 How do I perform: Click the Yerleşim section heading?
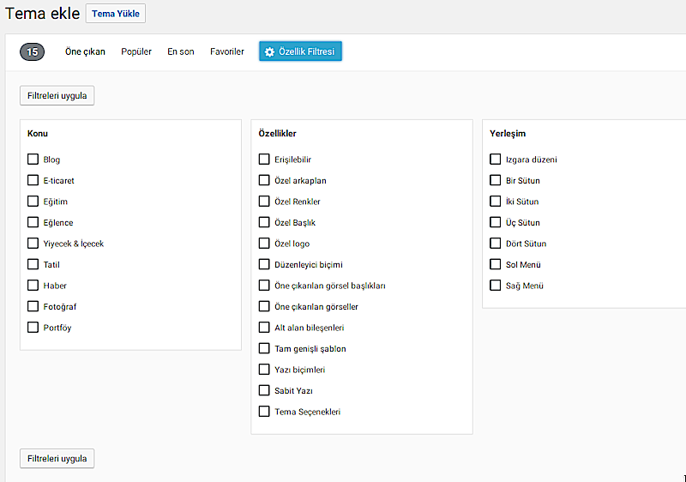click(x=508, y=134)
